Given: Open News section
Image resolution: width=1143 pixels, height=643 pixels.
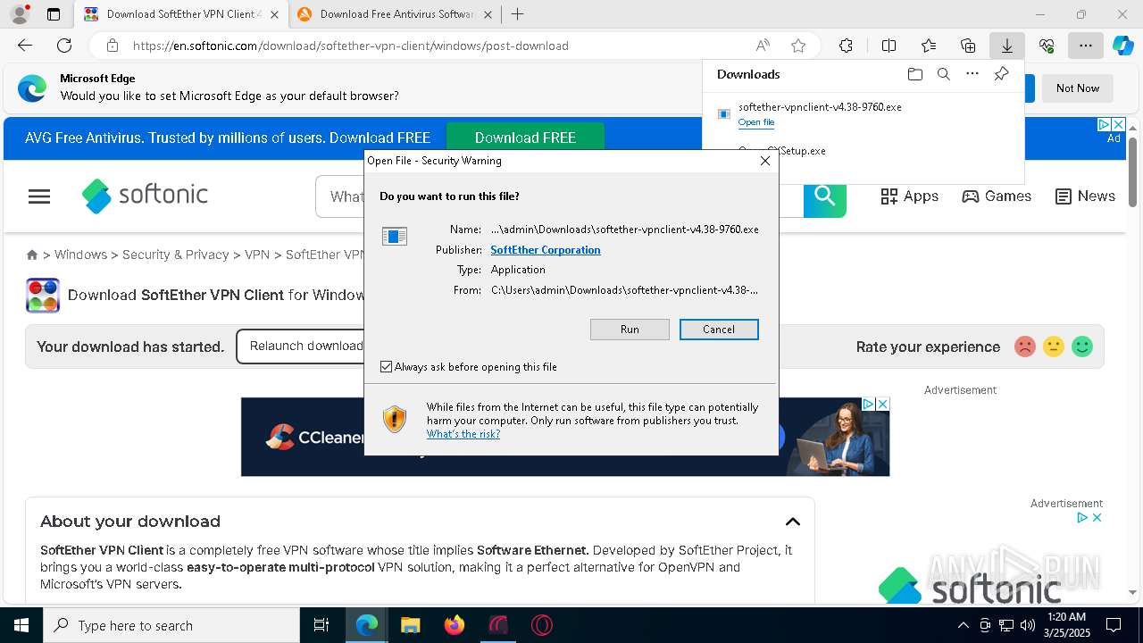Looking at the screenshot, I should click(1085, 196).
